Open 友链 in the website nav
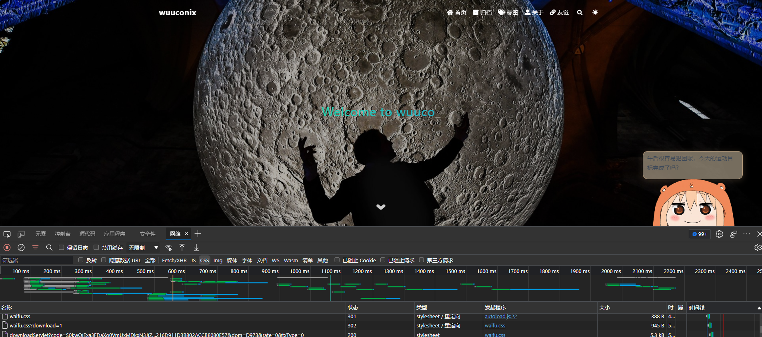Screen dimensions: 762x337 pos(559,12)
